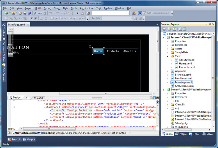The width and height of the screenshot is (218, 148).
Task: Select About Us button in design surface
Action: pos(130,51)
